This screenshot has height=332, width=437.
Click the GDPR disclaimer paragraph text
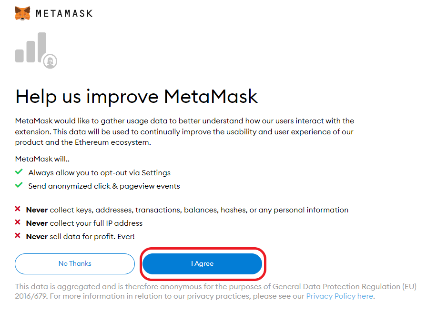point(216,292)
